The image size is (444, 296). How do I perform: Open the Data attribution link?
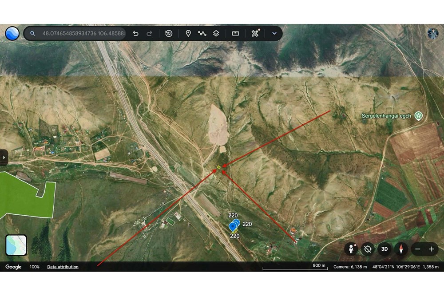click(63, 267)
